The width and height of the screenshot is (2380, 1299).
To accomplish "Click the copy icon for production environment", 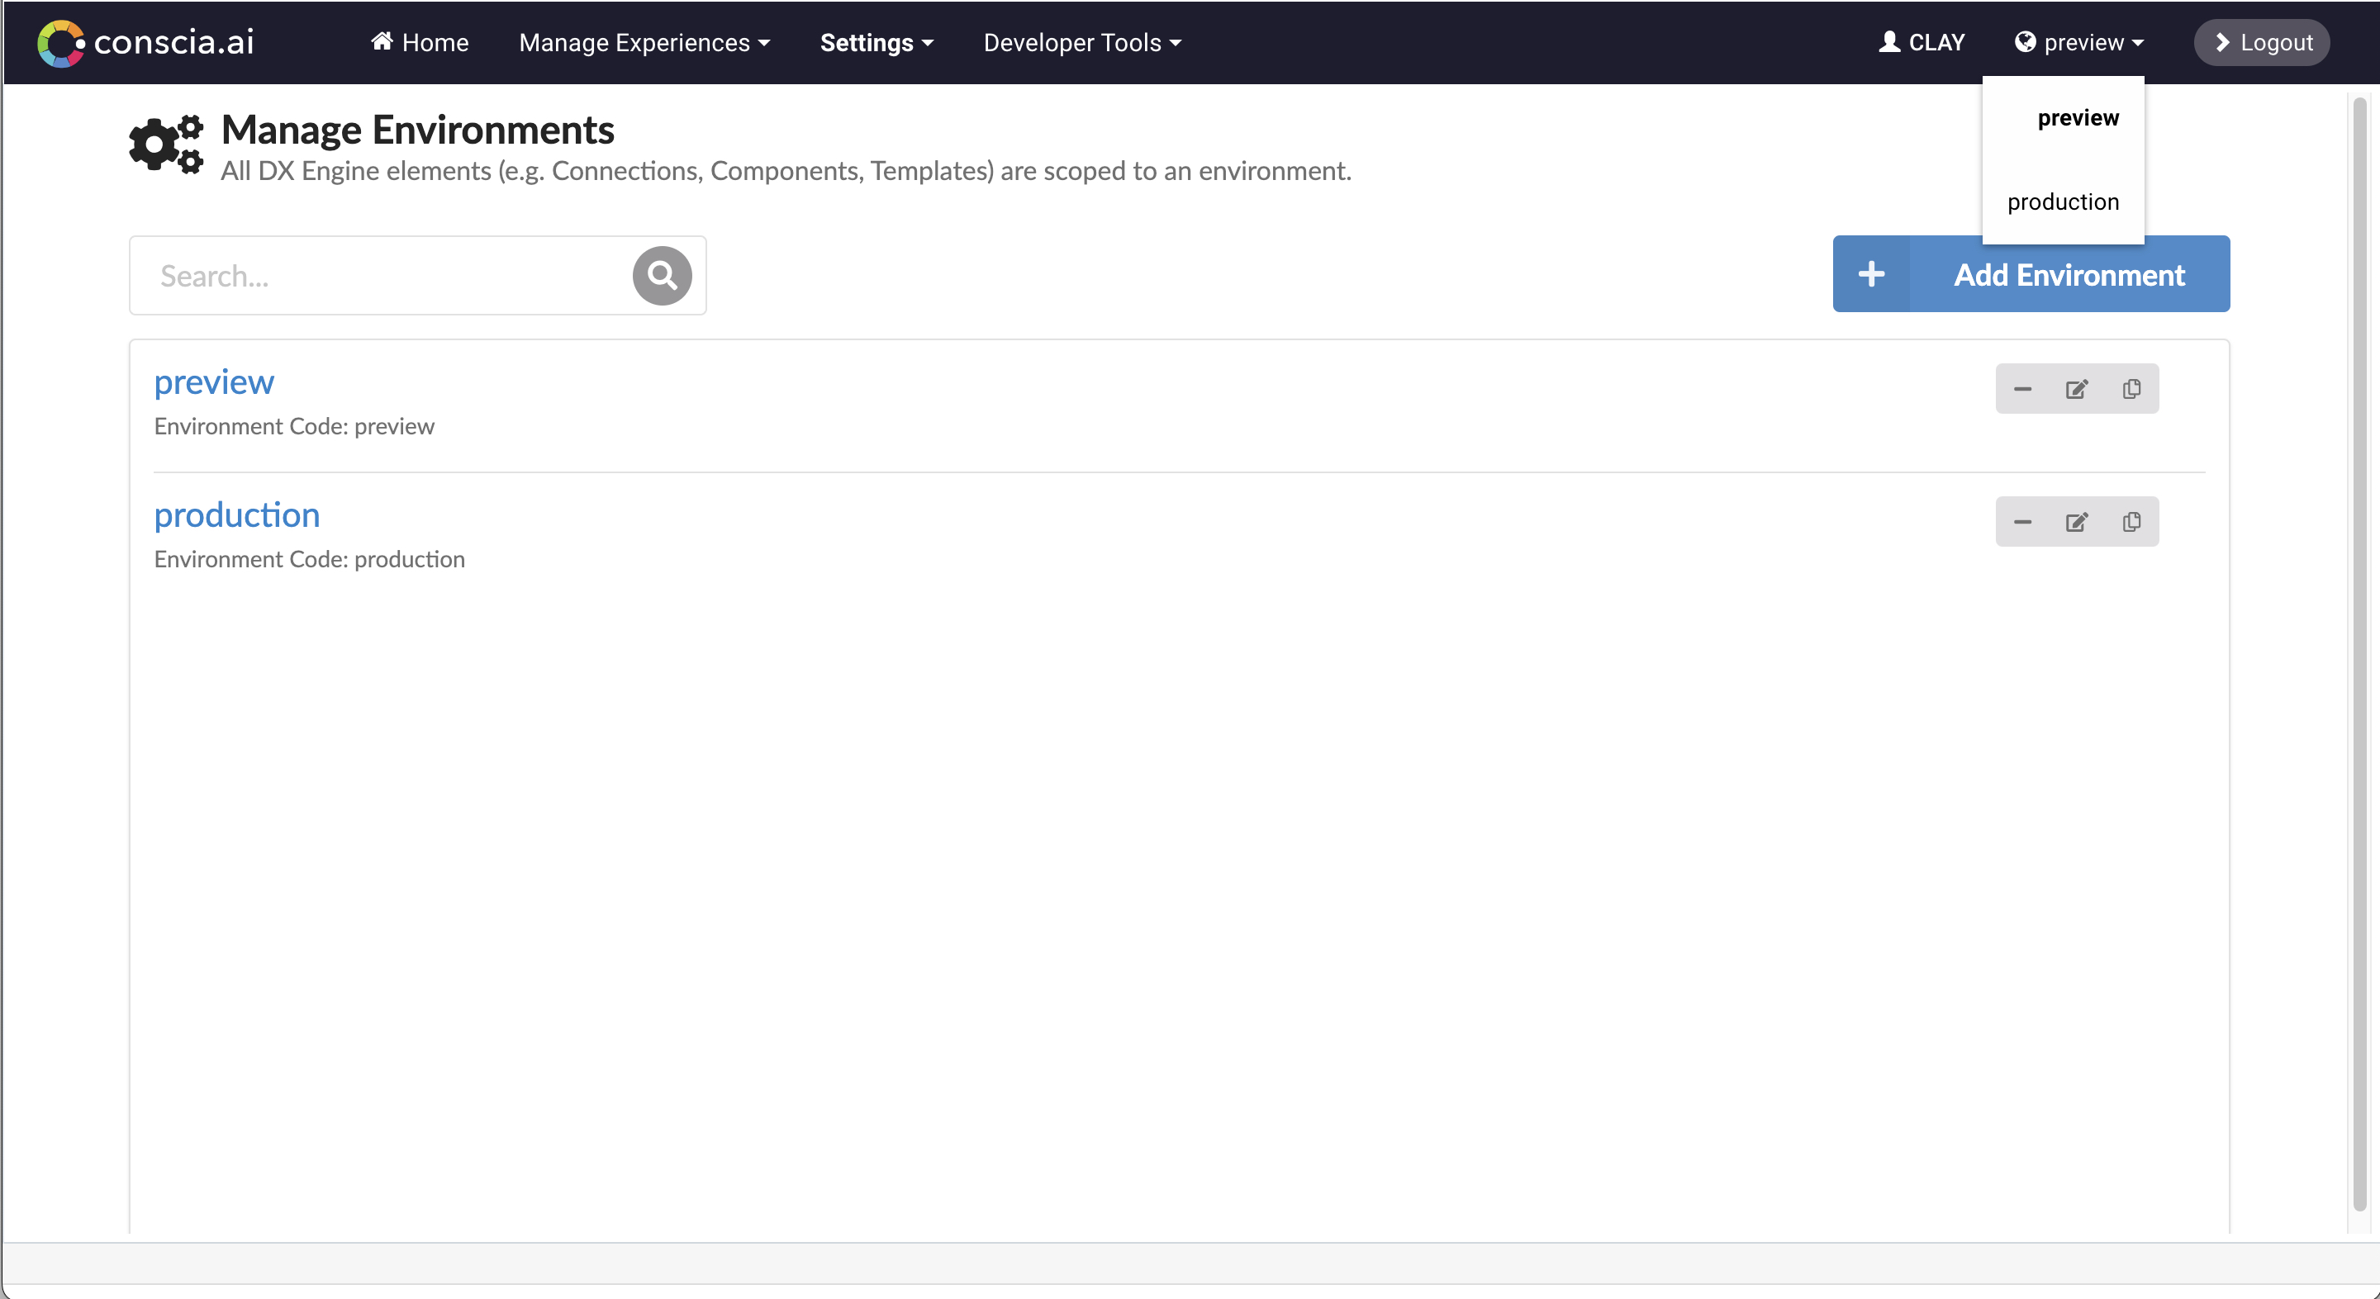I will pos(2132,522).
